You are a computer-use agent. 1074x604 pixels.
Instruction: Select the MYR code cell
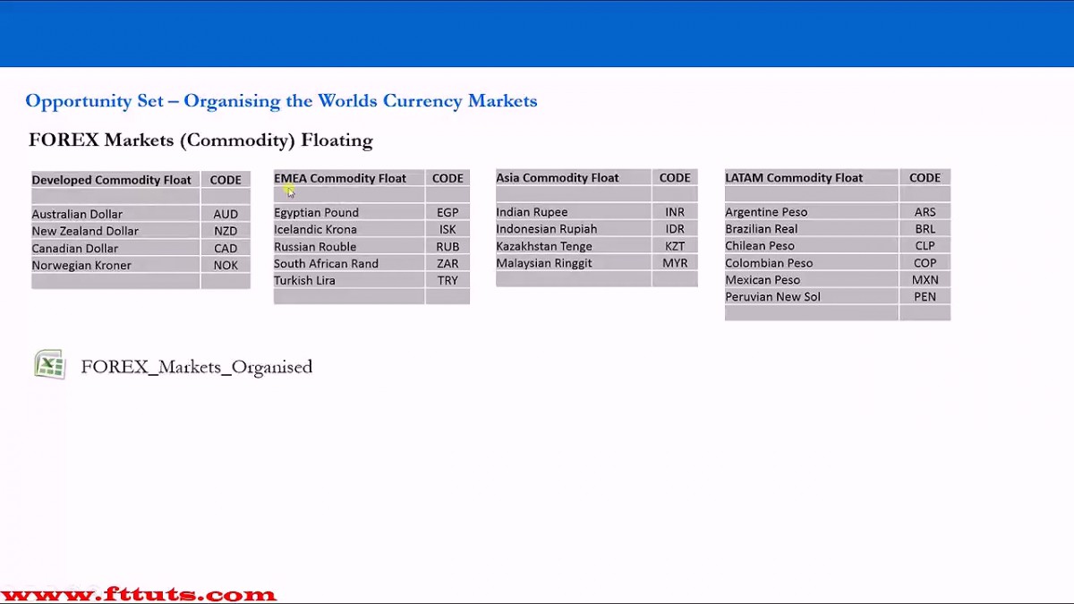point(675,263)
